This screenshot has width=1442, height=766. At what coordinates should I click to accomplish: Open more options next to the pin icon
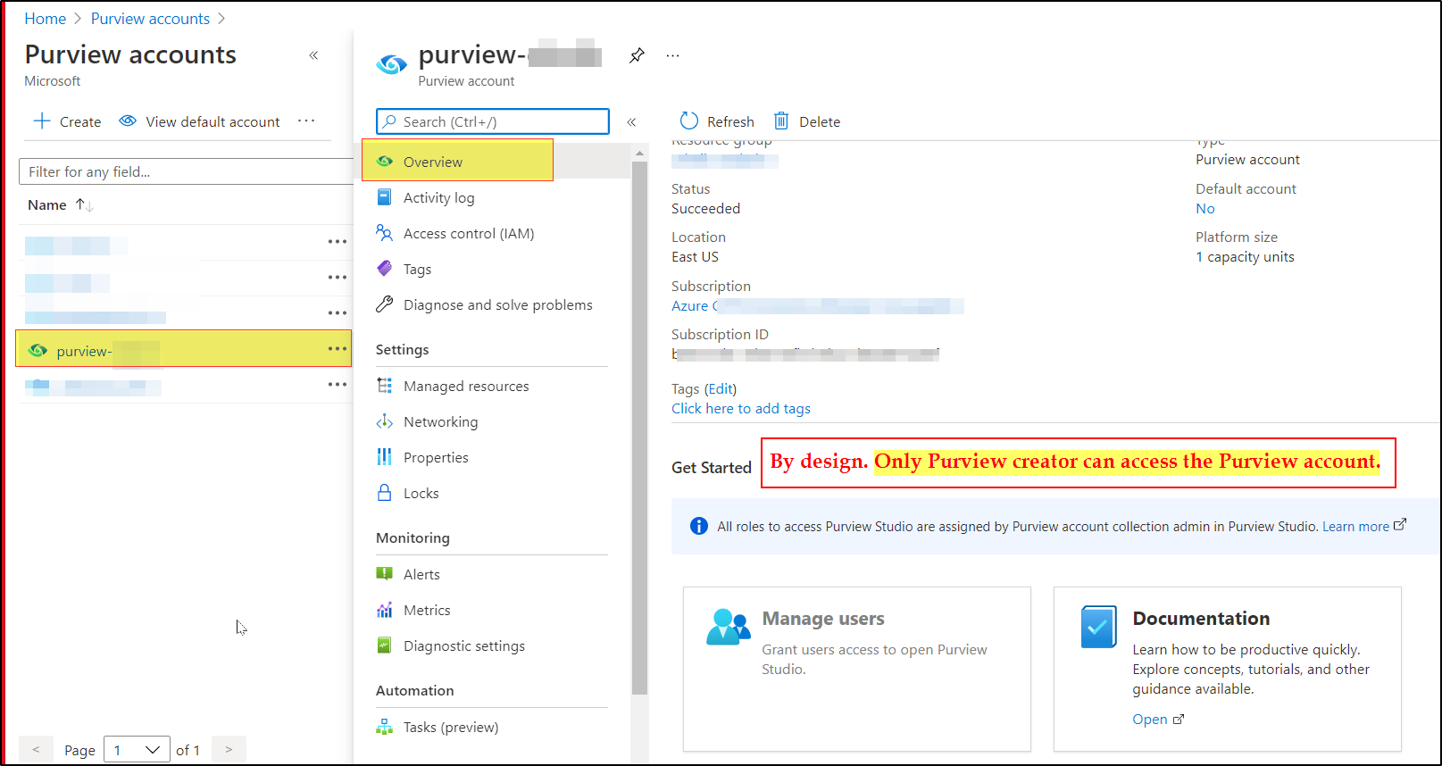coord(672,55)
